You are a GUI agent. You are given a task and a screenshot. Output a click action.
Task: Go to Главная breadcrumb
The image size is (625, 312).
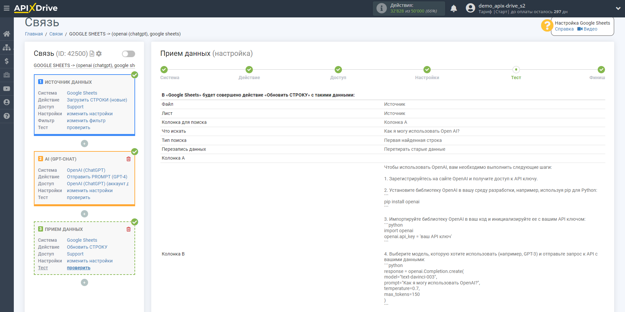pyautogui.click(x=34, y=34)
